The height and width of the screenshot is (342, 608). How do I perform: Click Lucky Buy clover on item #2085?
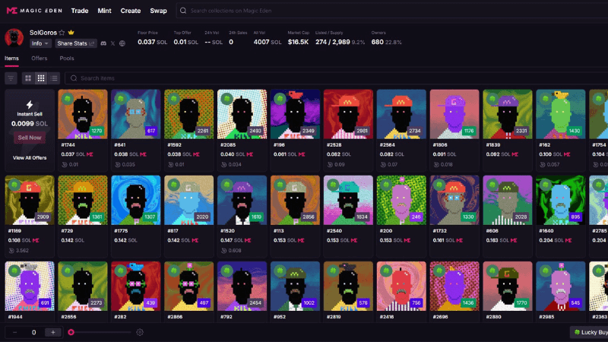pyautogui.click(x=226, y=99)
